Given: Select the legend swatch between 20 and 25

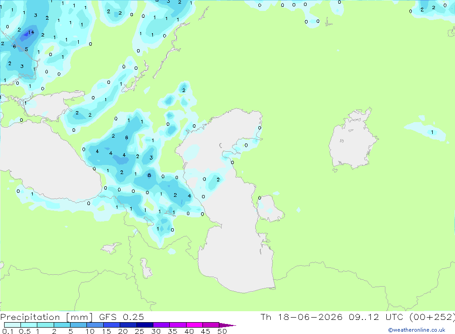Looking at the screenshot, I should [x=128, y=325].
